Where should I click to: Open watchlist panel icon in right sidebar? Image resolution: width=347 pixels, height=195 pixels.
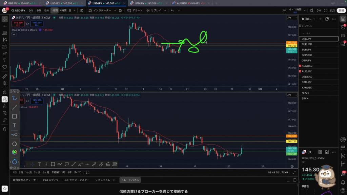[x=343, y=19]
